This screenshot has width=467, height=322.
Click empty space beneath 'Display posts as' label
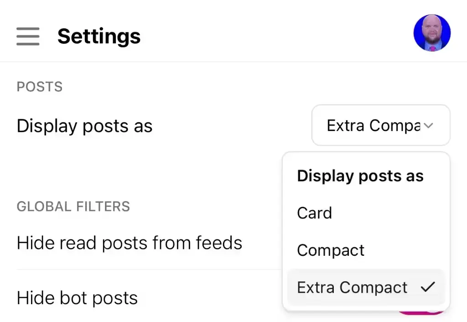pyautogui.click(x=137, y=164)
